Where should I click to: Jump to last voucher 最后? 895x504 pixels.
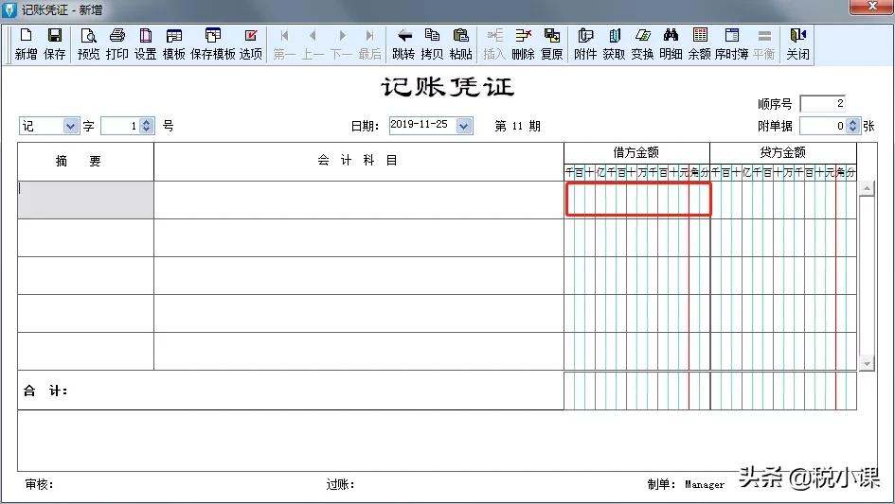[x=370, y=43]
